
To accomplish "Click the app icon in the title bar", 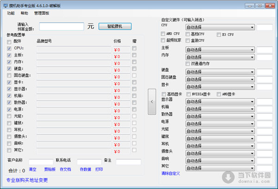I will (6, 6).
